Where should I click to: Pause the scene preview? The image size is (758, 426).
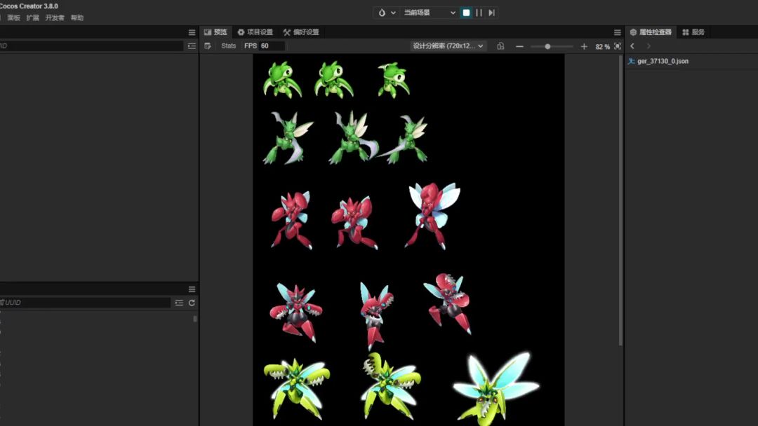(479, 13)
